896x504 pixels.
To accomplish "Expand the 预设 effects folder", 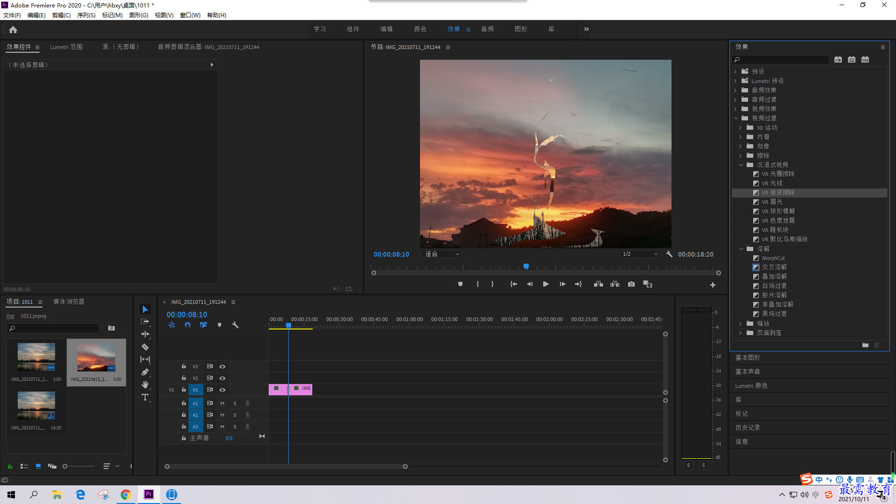I will coord(735,71).
